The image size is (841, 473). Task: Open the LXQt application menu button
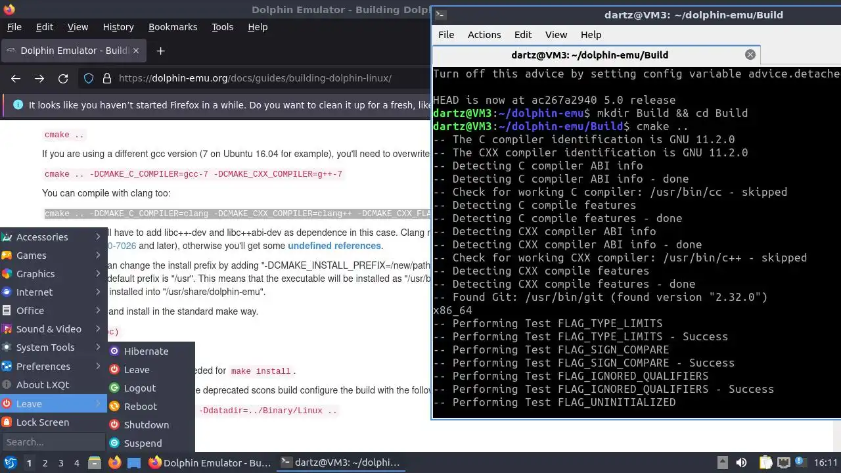[x=10, y=462]
